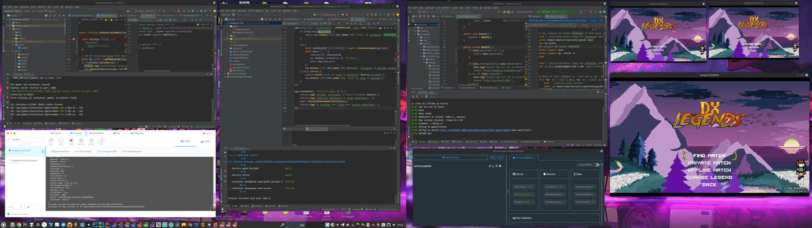Select the dxlegends-land-godot-builder-1 container row
812x228 pixels.
[25, 162]
